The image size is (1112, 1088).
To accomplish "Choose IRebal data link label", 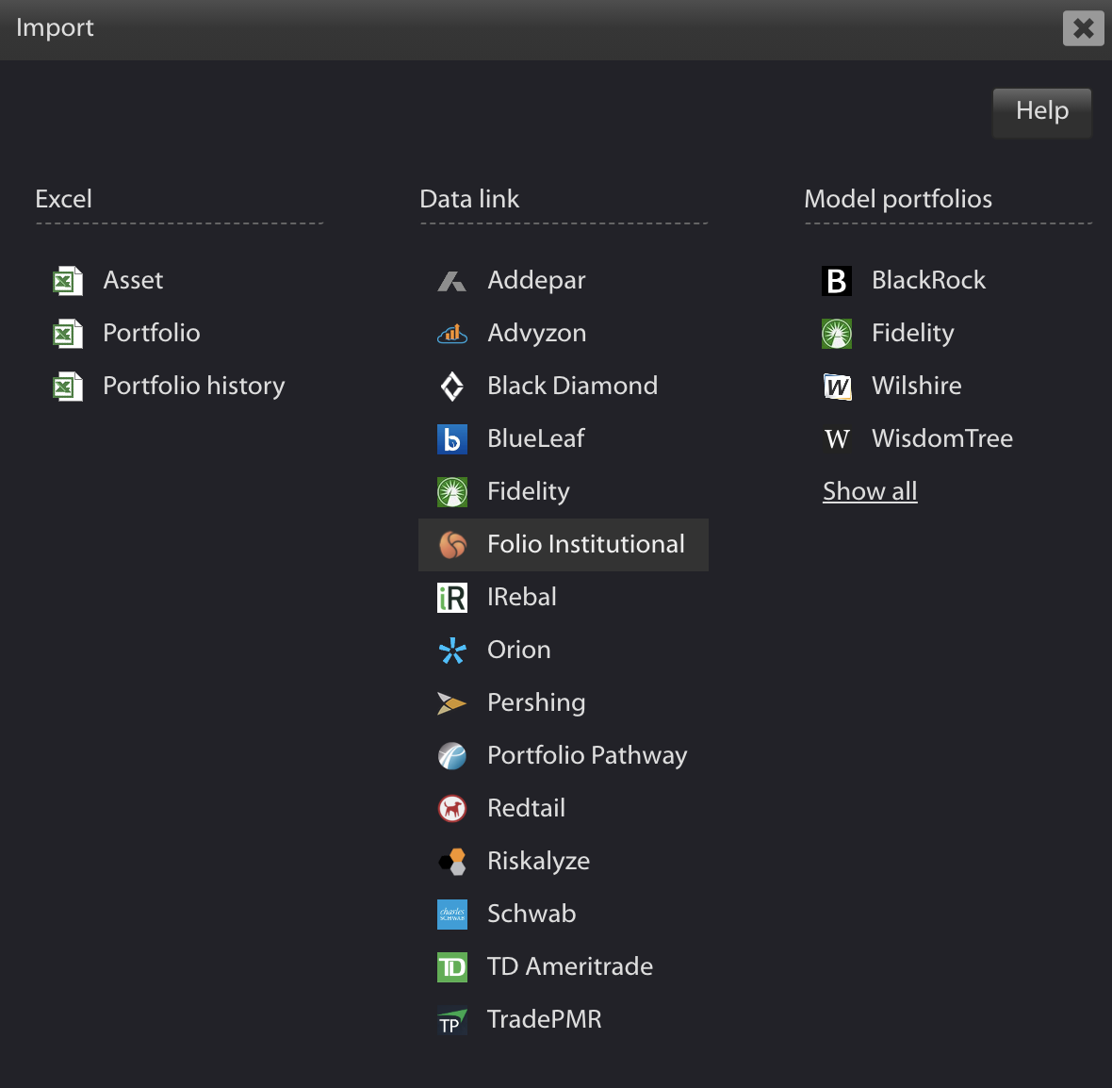I will [x=521, y=597].
